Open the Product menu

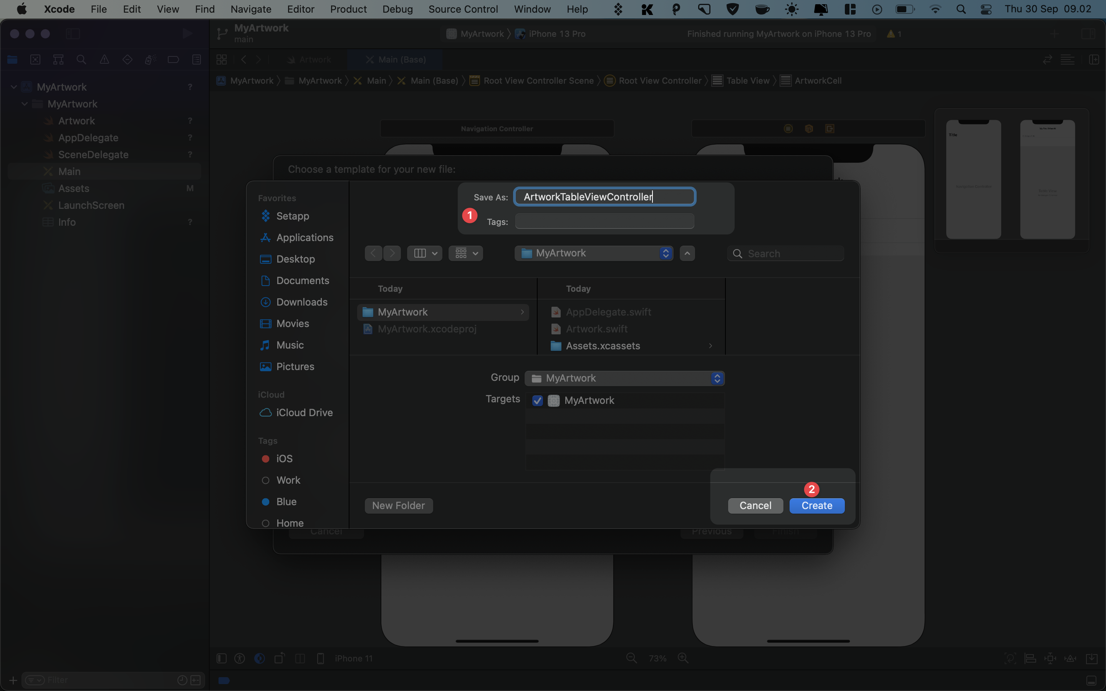click(348, 9)
